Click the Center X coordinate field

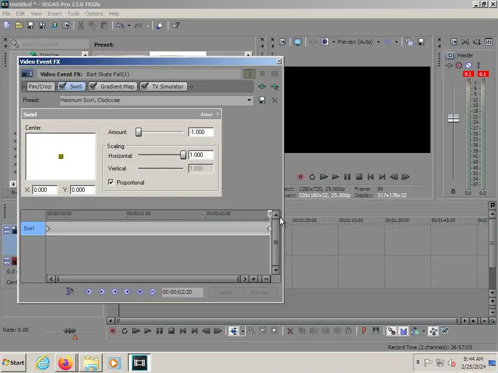45,190
